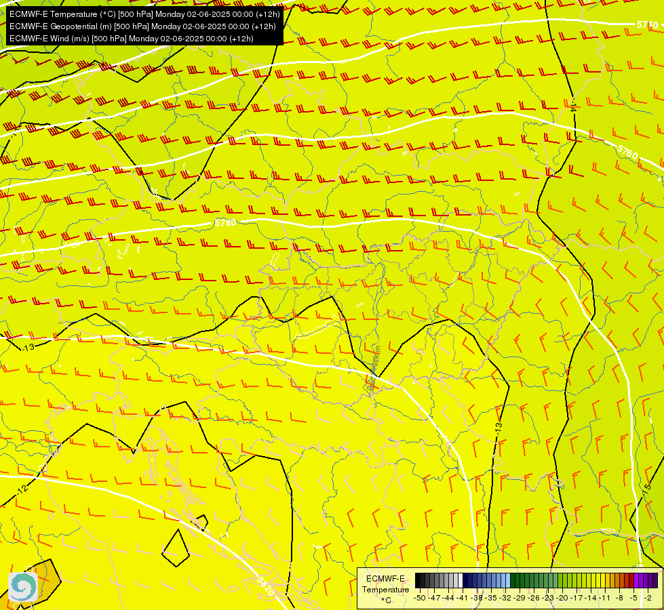
Task: Pick the red legend swatch above -5
Action: (631, 581)
